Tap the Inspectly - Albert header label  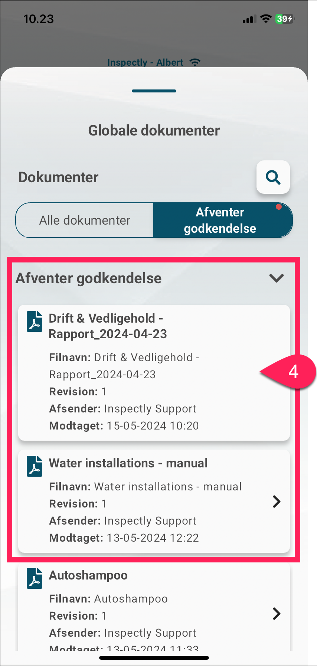pos(145,62)
